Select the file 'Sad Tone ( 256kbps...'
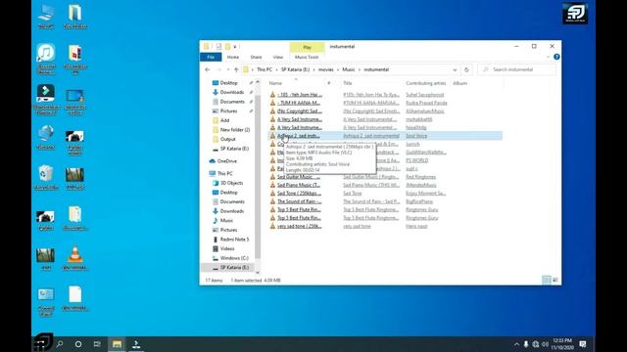The width and height of the screenshot is (627, 352). [x=300, y=194]
